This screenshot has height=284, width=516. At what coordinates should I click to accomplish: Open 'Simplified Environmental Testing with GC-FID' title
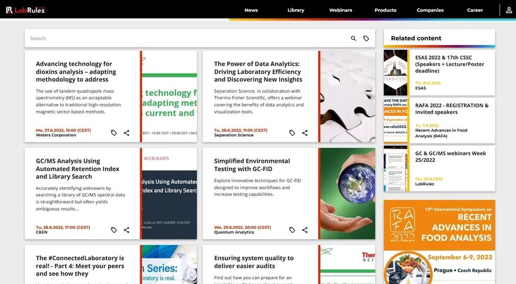252,165
